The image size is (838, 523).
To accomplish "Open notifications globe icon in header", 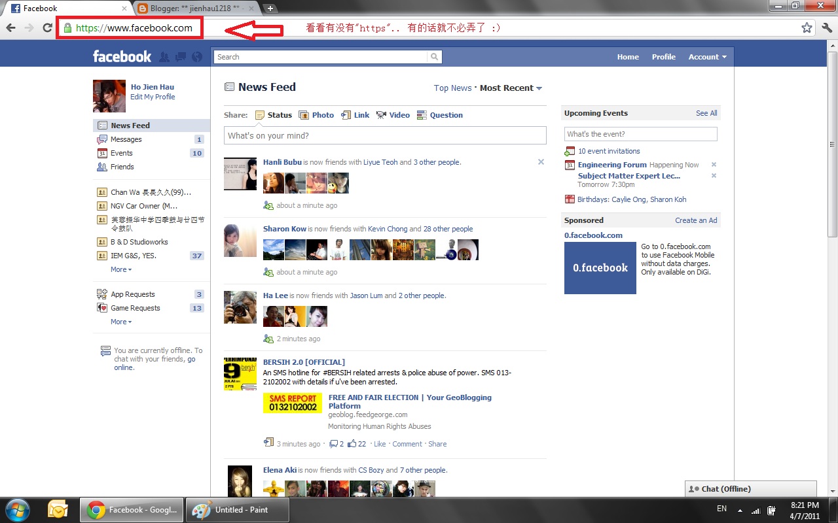I will tap(197, 57).
